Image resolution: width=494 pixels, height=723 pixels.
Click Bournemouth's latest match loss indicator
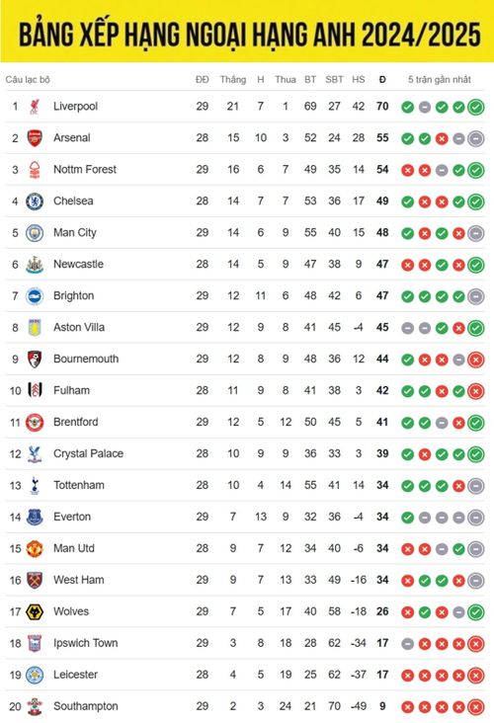[476, 361]
